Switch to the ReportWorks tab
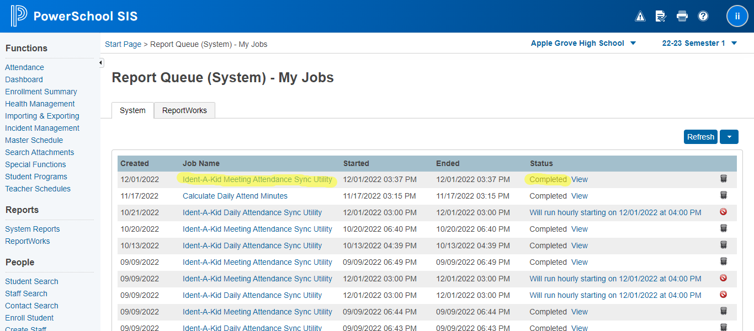This screenshot has width=754, height=331. pyautogui.click(x=184, y=110)
